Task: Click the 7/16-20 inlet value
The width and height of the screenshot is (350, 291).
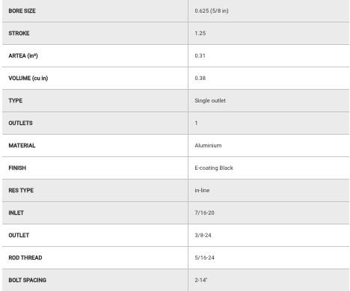Action: point(204,212)
